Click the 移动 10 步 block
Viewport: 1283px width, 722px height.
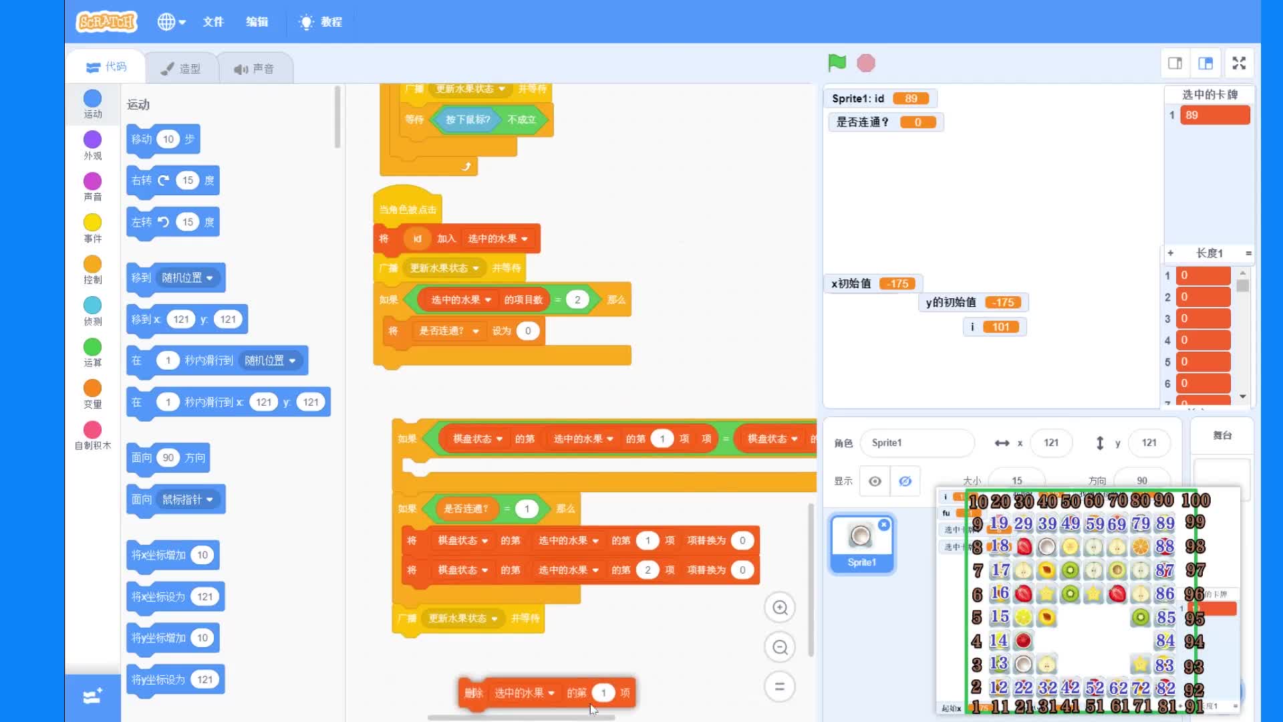tap(163, 139)
